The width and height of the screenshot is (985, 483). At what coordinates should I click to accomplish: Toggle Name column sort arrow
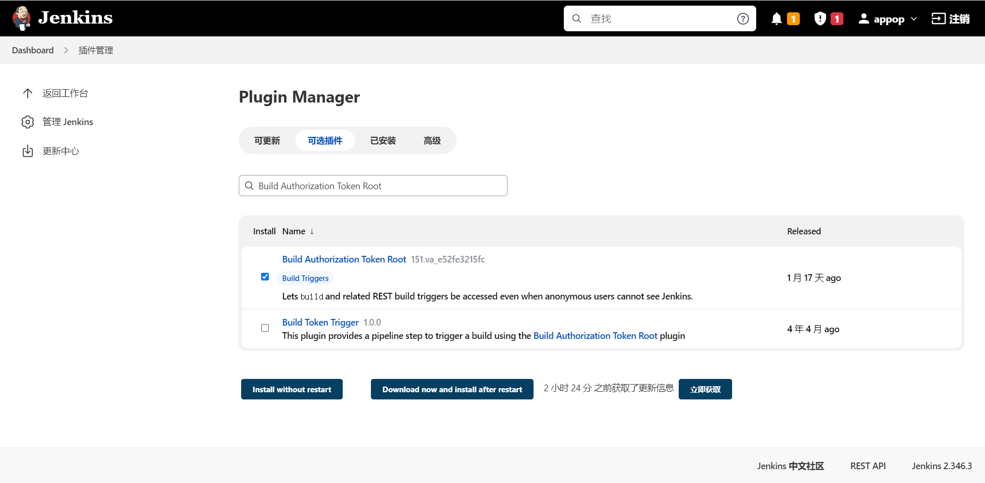coord(311,232)
